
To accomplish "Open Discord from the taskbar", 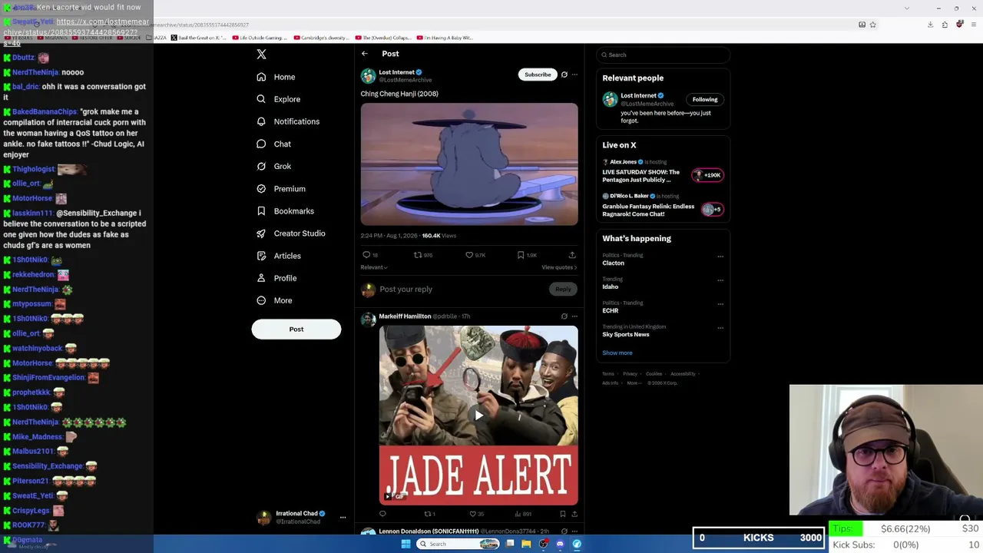I will click(x=560, y=544).
